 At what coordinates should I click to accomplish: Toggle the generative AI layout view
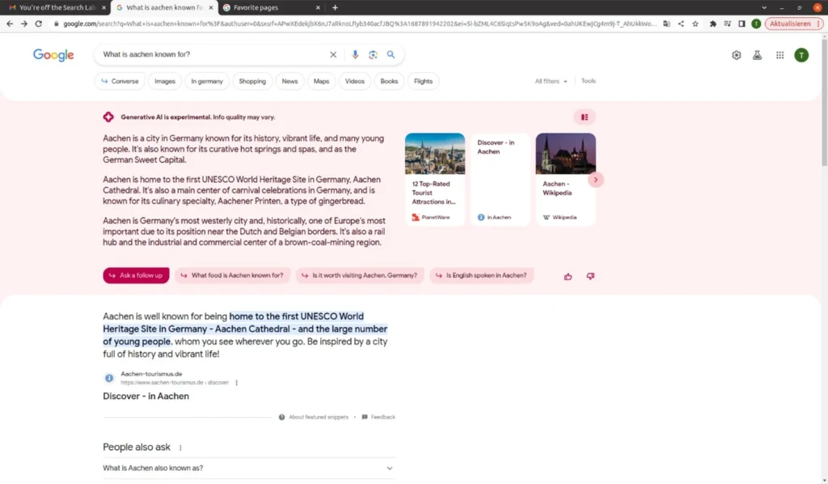[584, 117]
